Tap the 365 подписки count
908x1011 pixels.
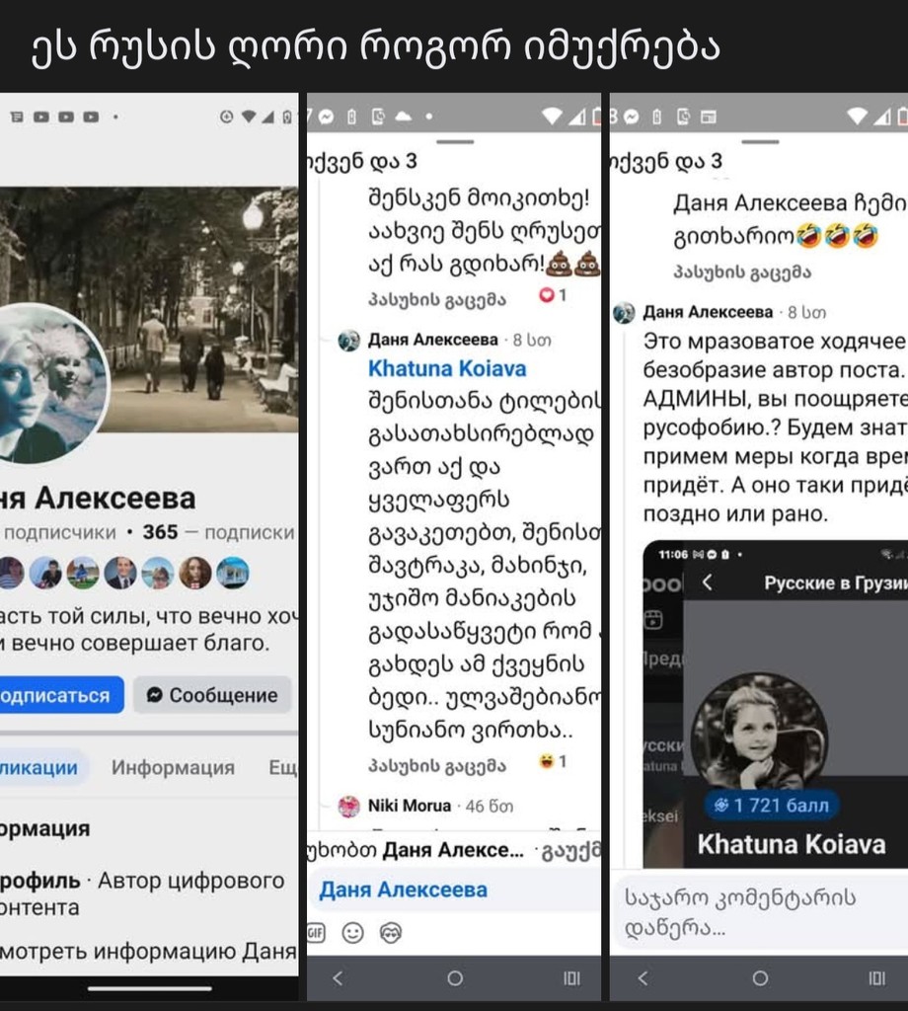click(x=218, y=532)
